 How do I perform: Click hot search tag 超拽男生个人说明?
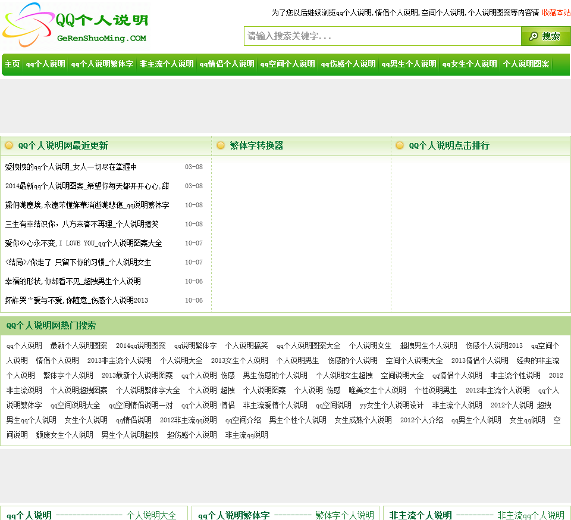point(429,345)
